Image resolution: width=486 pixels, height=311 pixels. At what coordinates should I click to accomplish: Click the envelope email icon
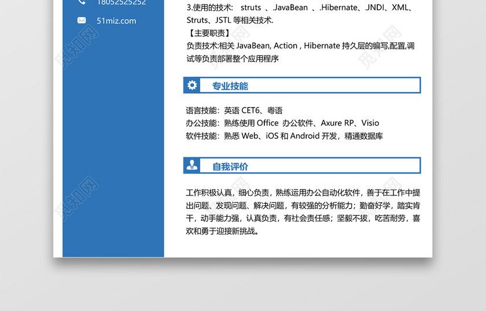[x=82, y=20]
